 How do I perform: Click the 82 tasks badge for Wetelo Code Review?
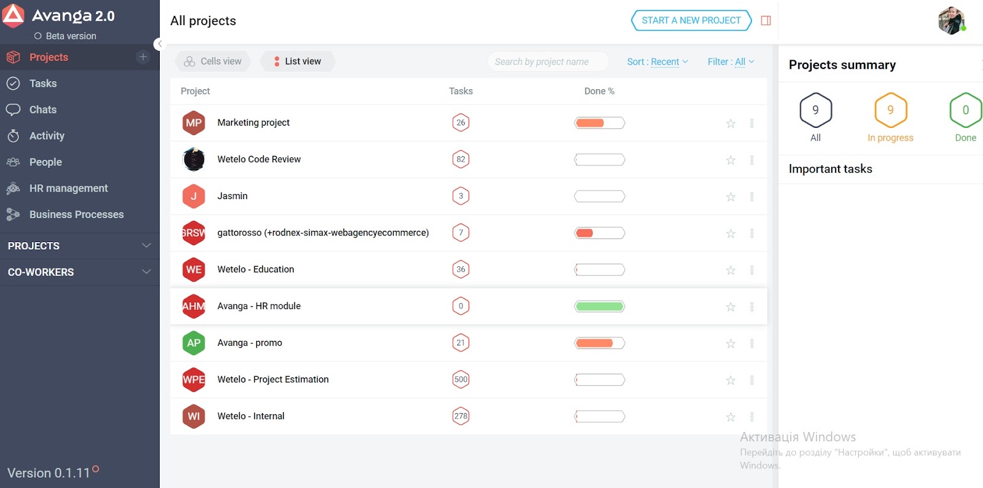(461, 159)
